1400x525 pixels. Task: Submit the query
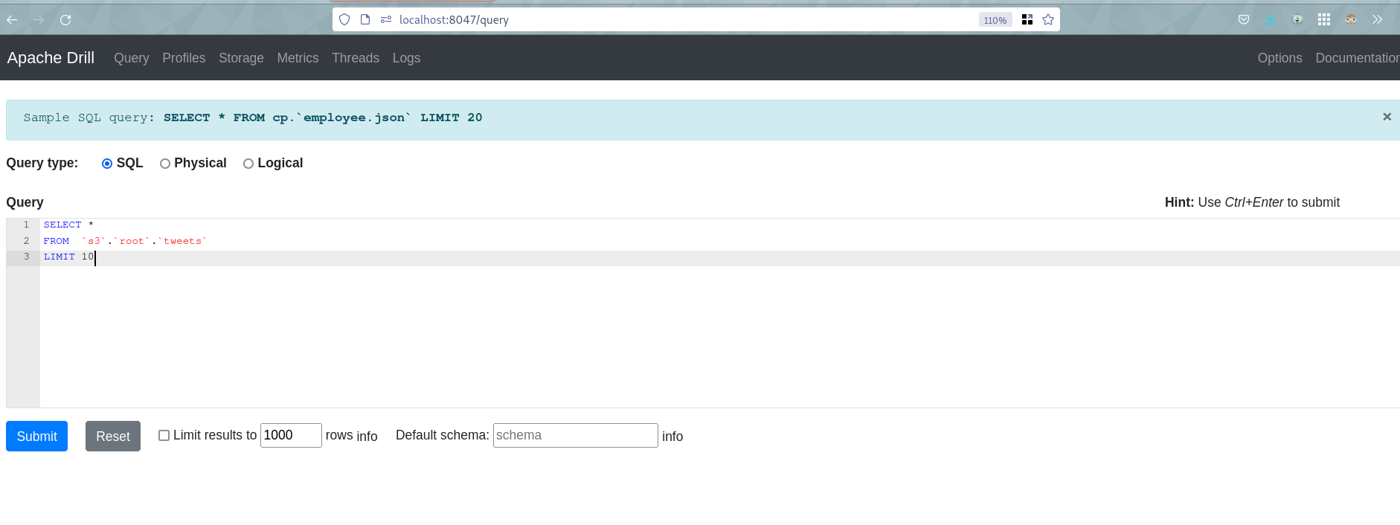(36, 436)
